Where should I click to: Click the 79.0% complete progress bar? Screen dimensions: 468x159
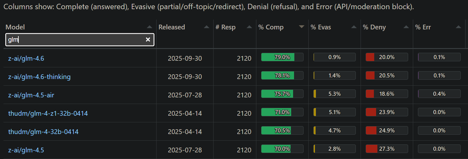pyautogui.click(x=282, y=57)
